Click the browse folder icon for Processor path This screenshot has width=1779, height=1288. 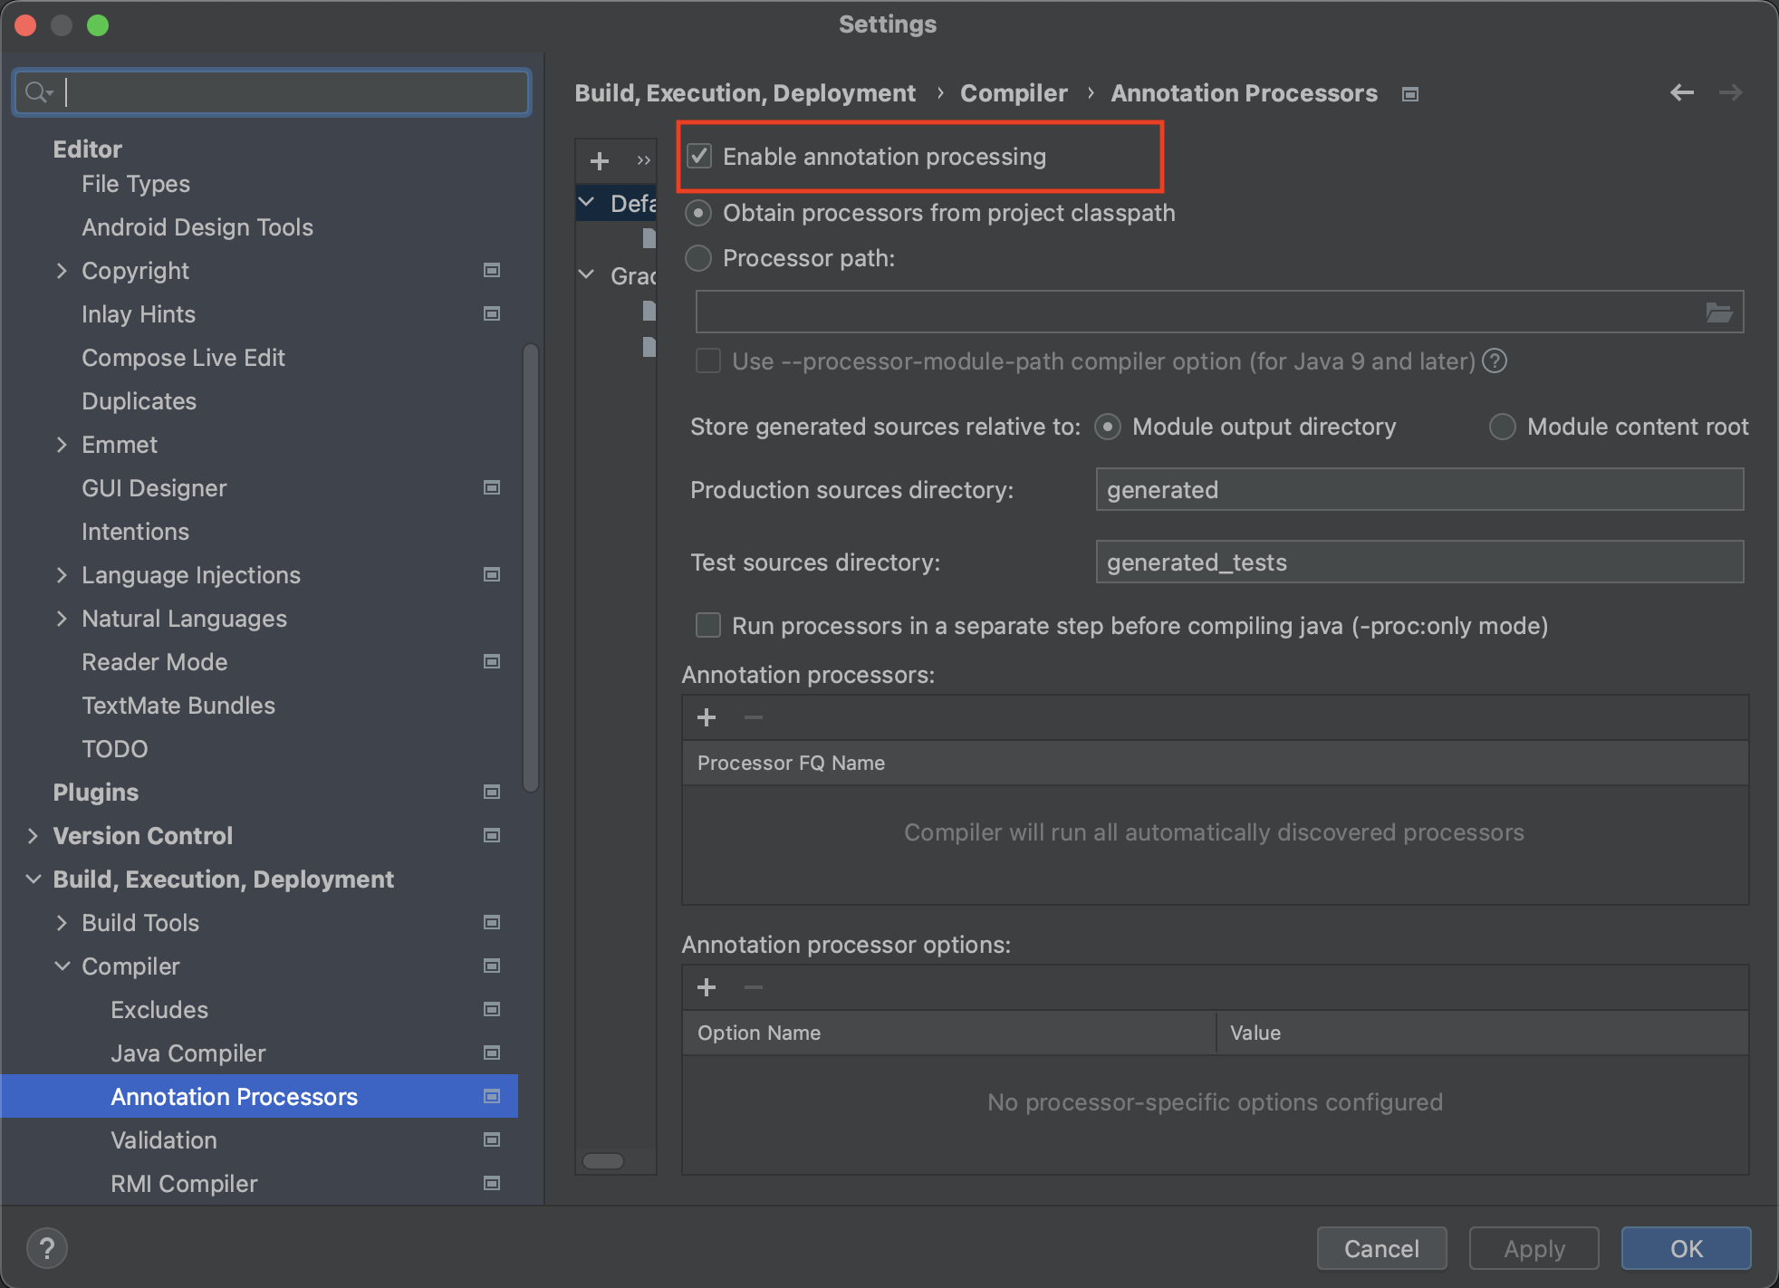tap(1718, 312)
